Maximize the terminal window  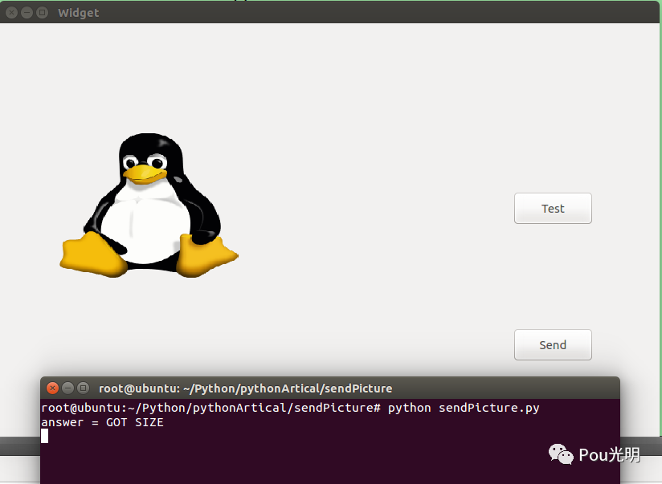click(x=84, y=388)
